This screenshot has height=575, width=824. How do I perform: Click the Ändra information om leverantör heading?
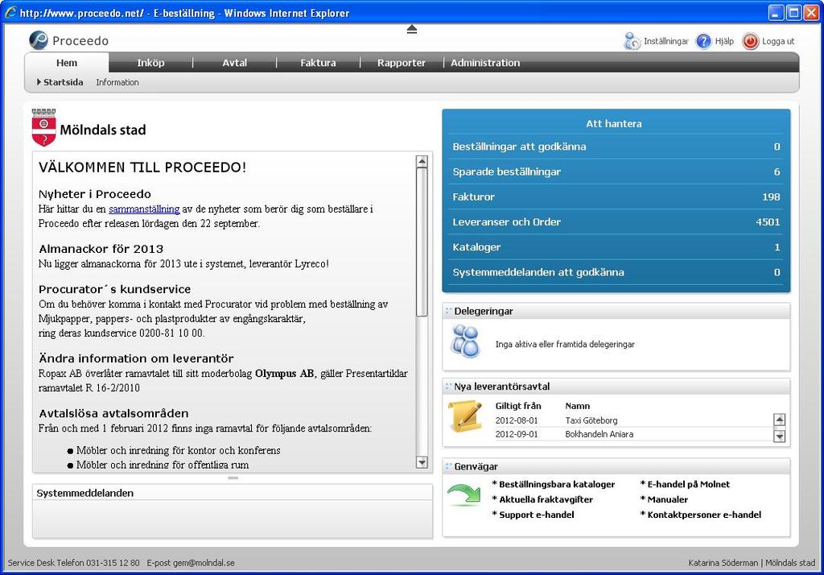[x=137, y=358]
